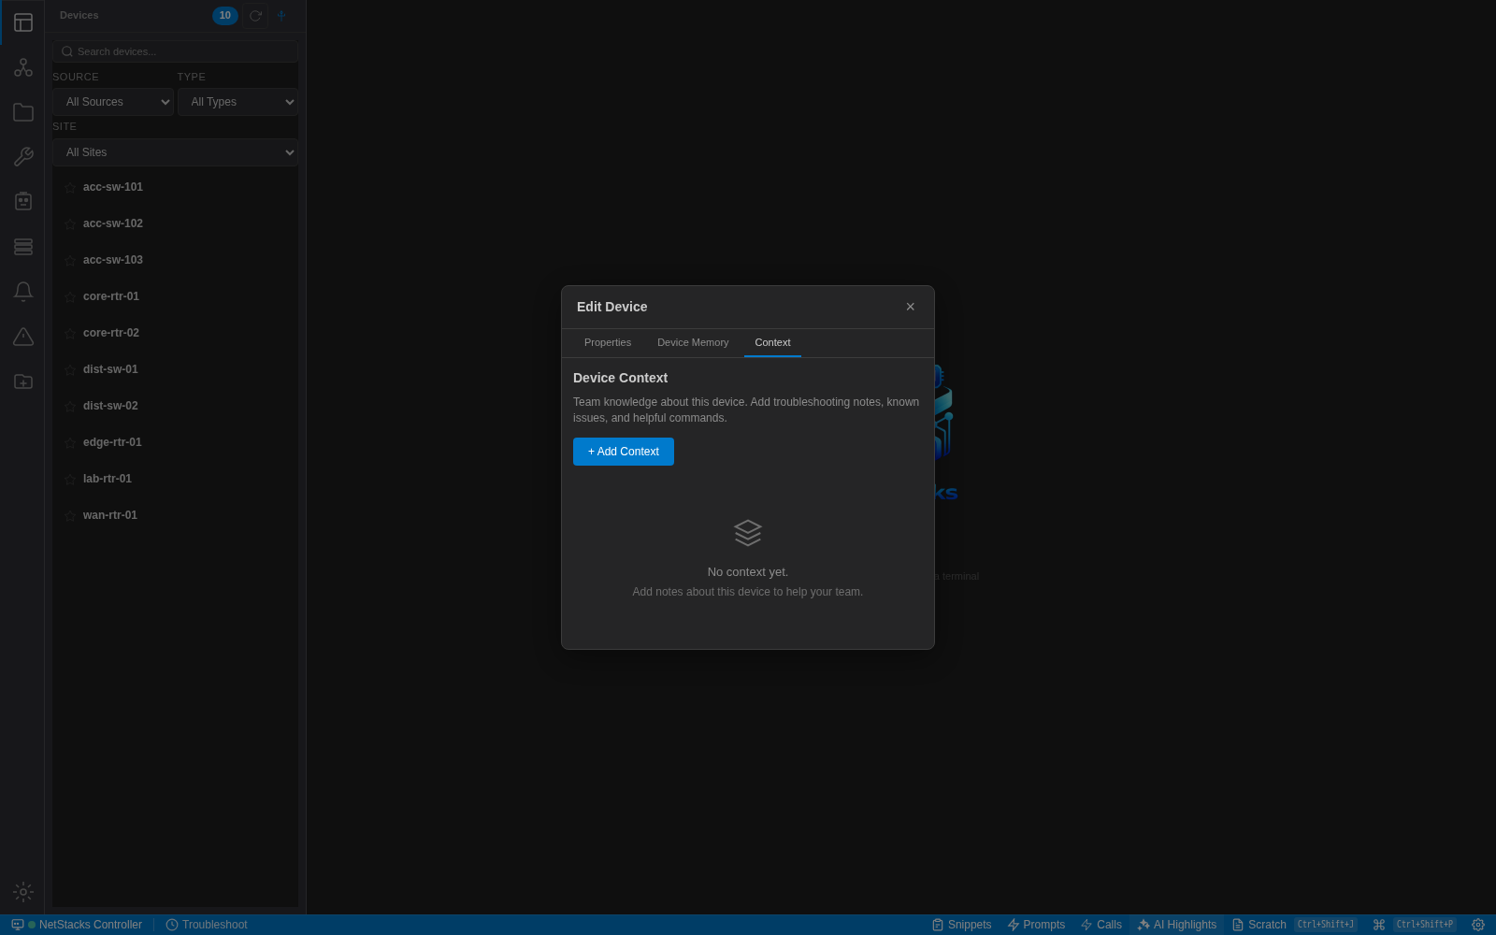The height and width of the screenshot is (935, 1496).
Task: Switch to the Properties tab
Action: (608, 343)
